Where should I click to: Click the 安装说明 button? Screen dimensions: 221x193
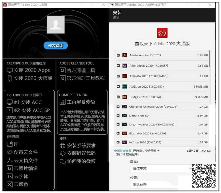pos(56,46)
